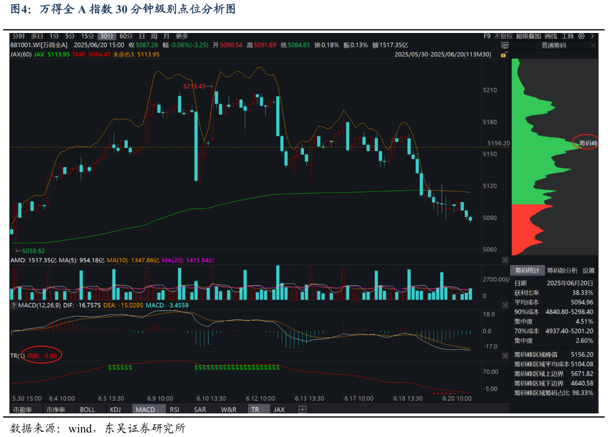Select the 日 daily period
Viewport: 608px width, 437px height.
(x=142, y=36)
